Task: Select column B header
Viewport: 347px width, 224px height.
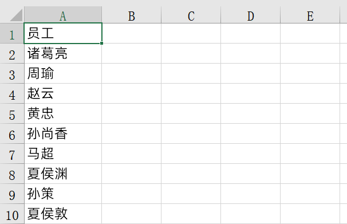Action: pos(132,15)
